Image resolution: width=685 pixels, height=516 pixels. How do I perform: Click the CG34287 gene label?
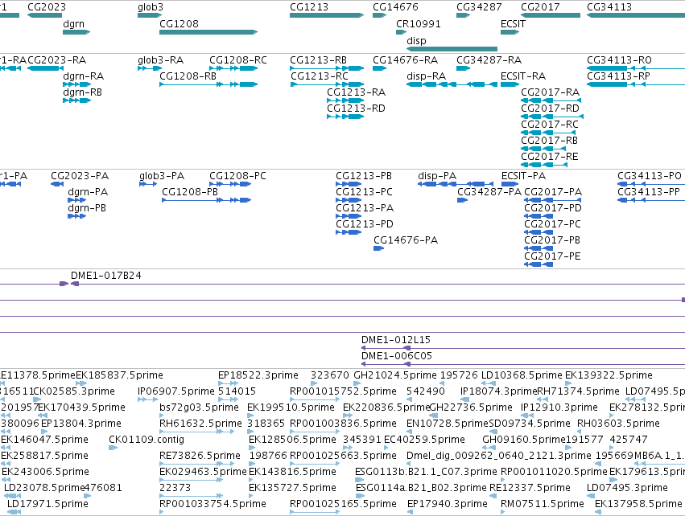tap(479, 7)
